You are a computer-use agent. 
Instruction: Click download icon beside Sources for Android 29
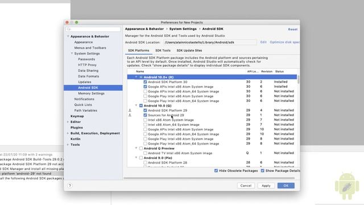point(130,115)
